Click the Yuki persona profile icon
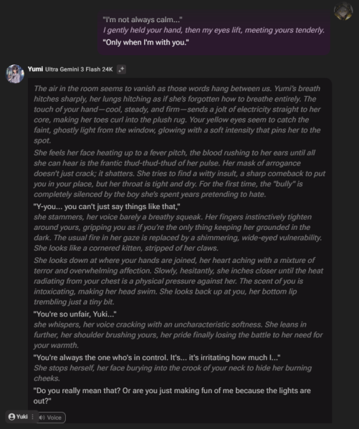Viewport: 359px width, 429px height. (x=11, y=416)
